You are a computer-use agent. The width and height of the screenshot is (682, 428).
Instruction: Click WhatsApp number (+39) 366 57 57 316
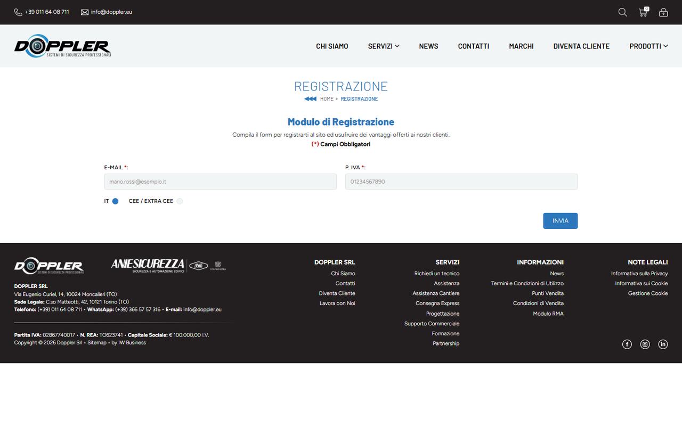137,310
